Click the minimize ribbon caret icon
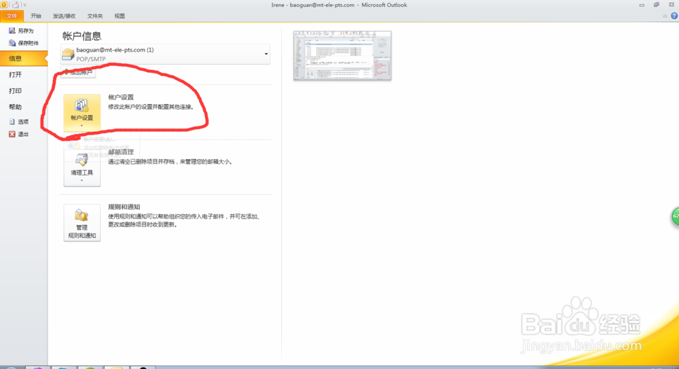The height and width of the screenshot is (369, 679). coord(665,16)
